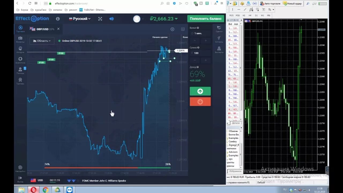Decrease time with minus under Время
This screenshot has height=193, width=343.
point(195,40)
